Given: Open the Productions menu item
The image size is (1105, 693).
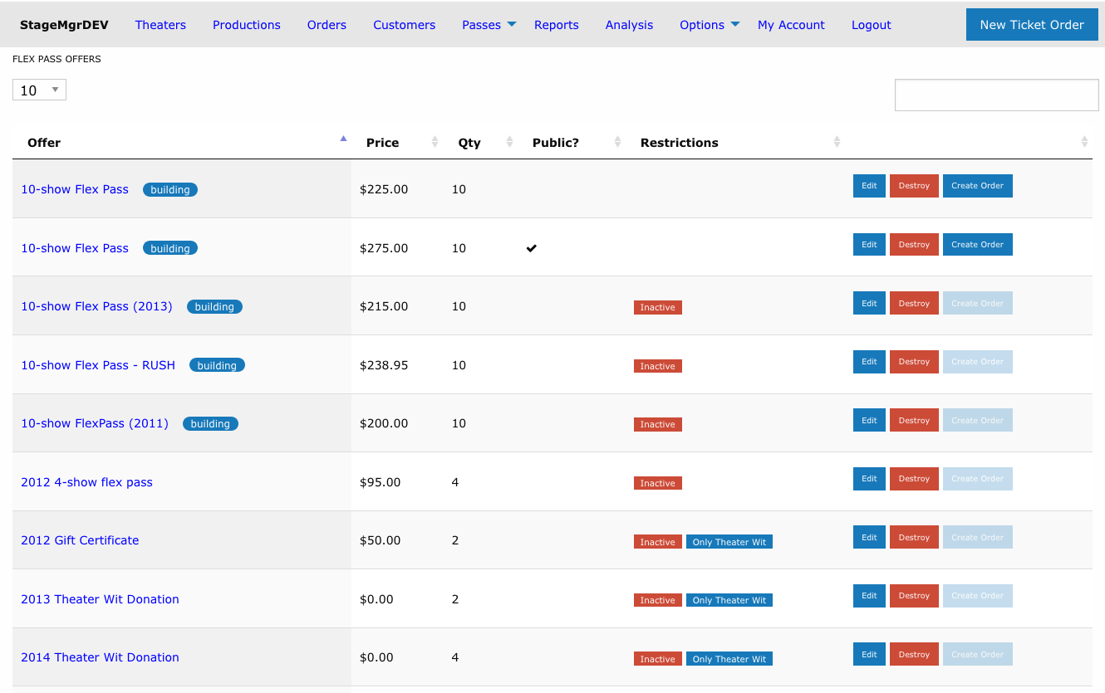Looking at the screenshot, I should (247, 25).
